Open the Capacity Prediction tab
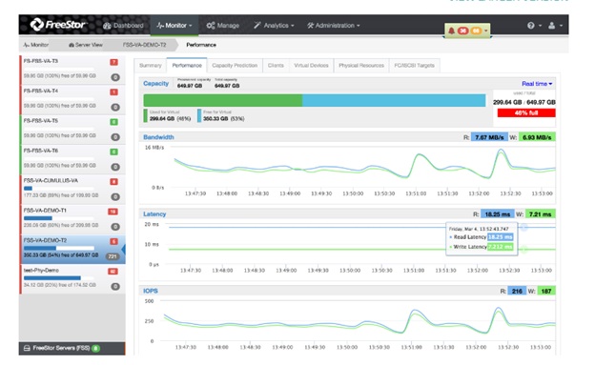Viewport: 595px width, 365px height. [235, 65]
